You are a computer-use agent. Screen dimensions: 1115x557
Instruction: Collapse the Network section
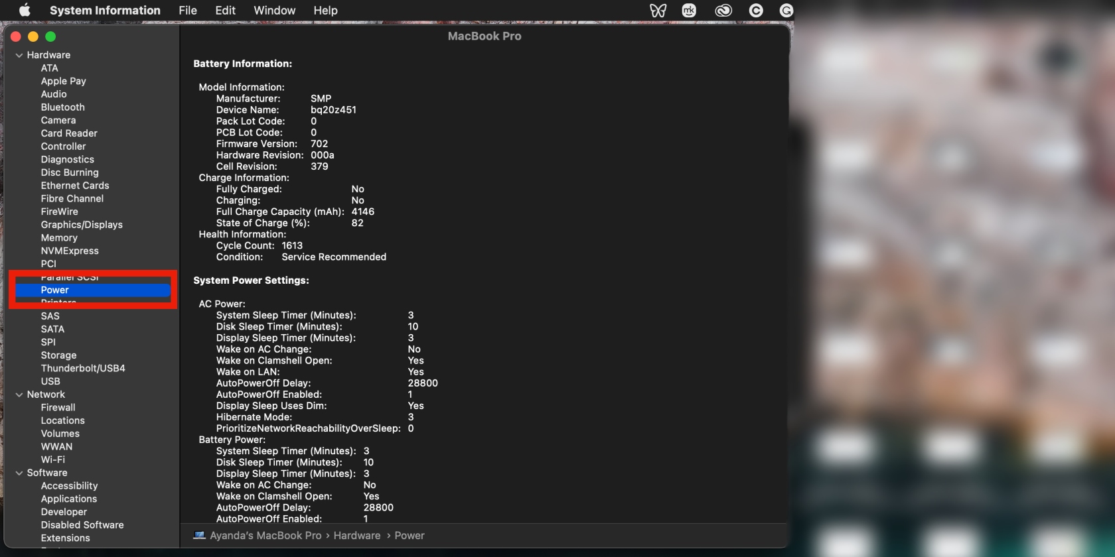[19, 395]
